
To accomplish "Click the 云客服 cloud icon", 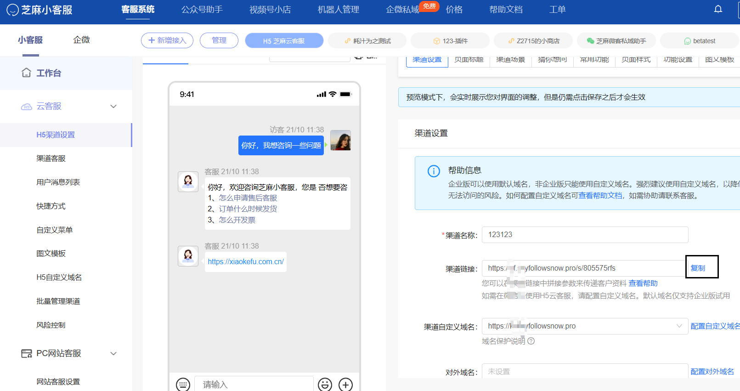I will [26, 107].
